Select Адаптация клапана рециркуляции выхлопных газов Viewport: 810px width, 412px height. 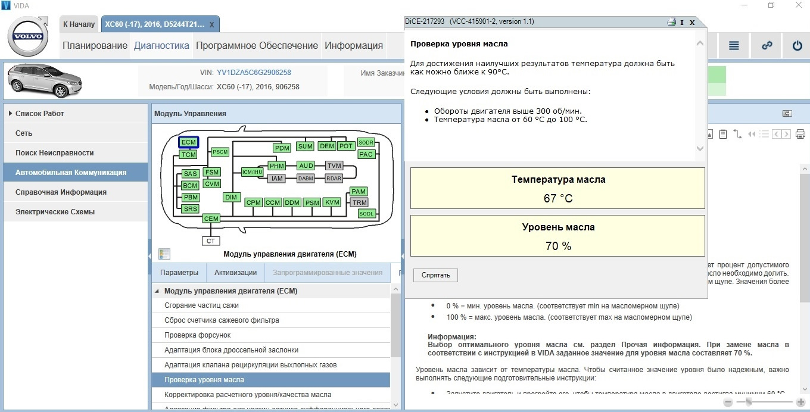(x=271, y=365)
